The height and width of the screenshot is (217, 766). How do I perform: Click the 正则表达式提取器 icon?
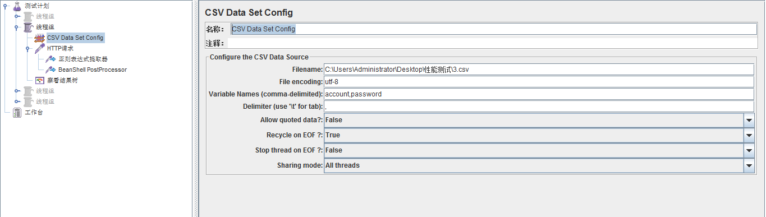click(51, 59)
